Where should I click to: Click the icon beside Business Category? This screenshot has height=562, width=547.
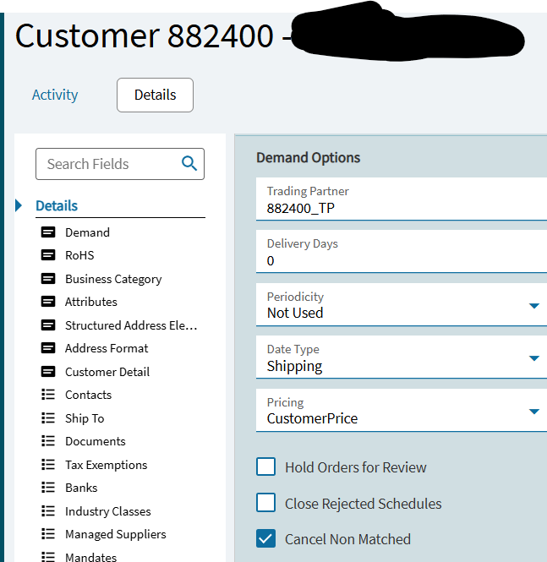point(48,279)
